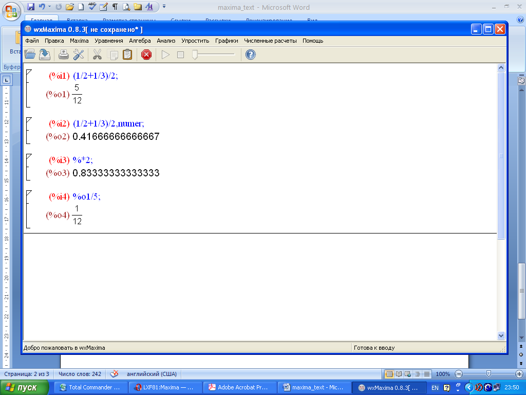Interrupt calculation with red stop icon
Image resolution: width=526 pixels, height=395 pixels.
tap(146, 55)
